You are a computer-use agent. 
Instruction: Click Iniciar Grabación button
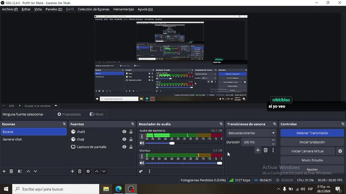[x=312, y=142]
